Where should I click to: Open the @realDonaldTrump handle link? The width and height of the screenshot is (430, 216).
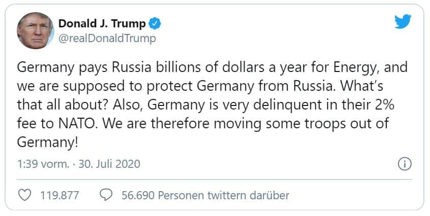pyautogui.click(x=107, y=38)
